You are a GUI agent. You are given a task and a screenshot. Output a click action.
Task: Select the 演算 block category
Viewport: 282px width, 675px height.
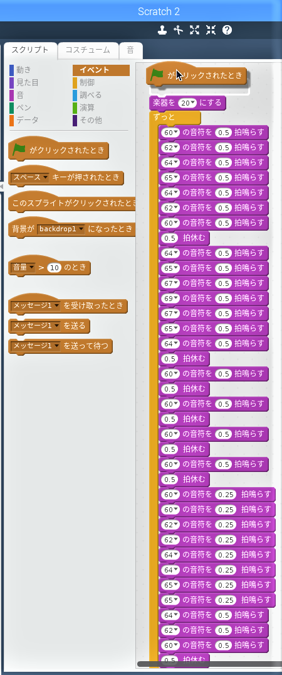87,107
